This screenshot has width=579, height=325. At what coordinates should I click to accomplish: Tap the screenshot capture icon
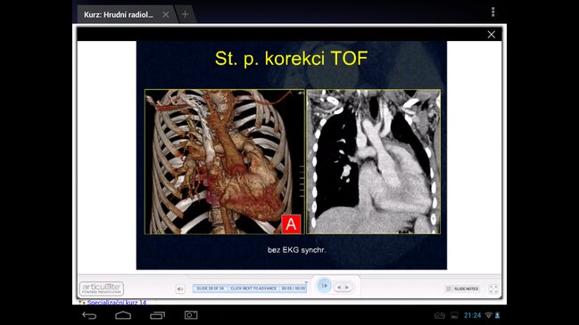(191, 315)
